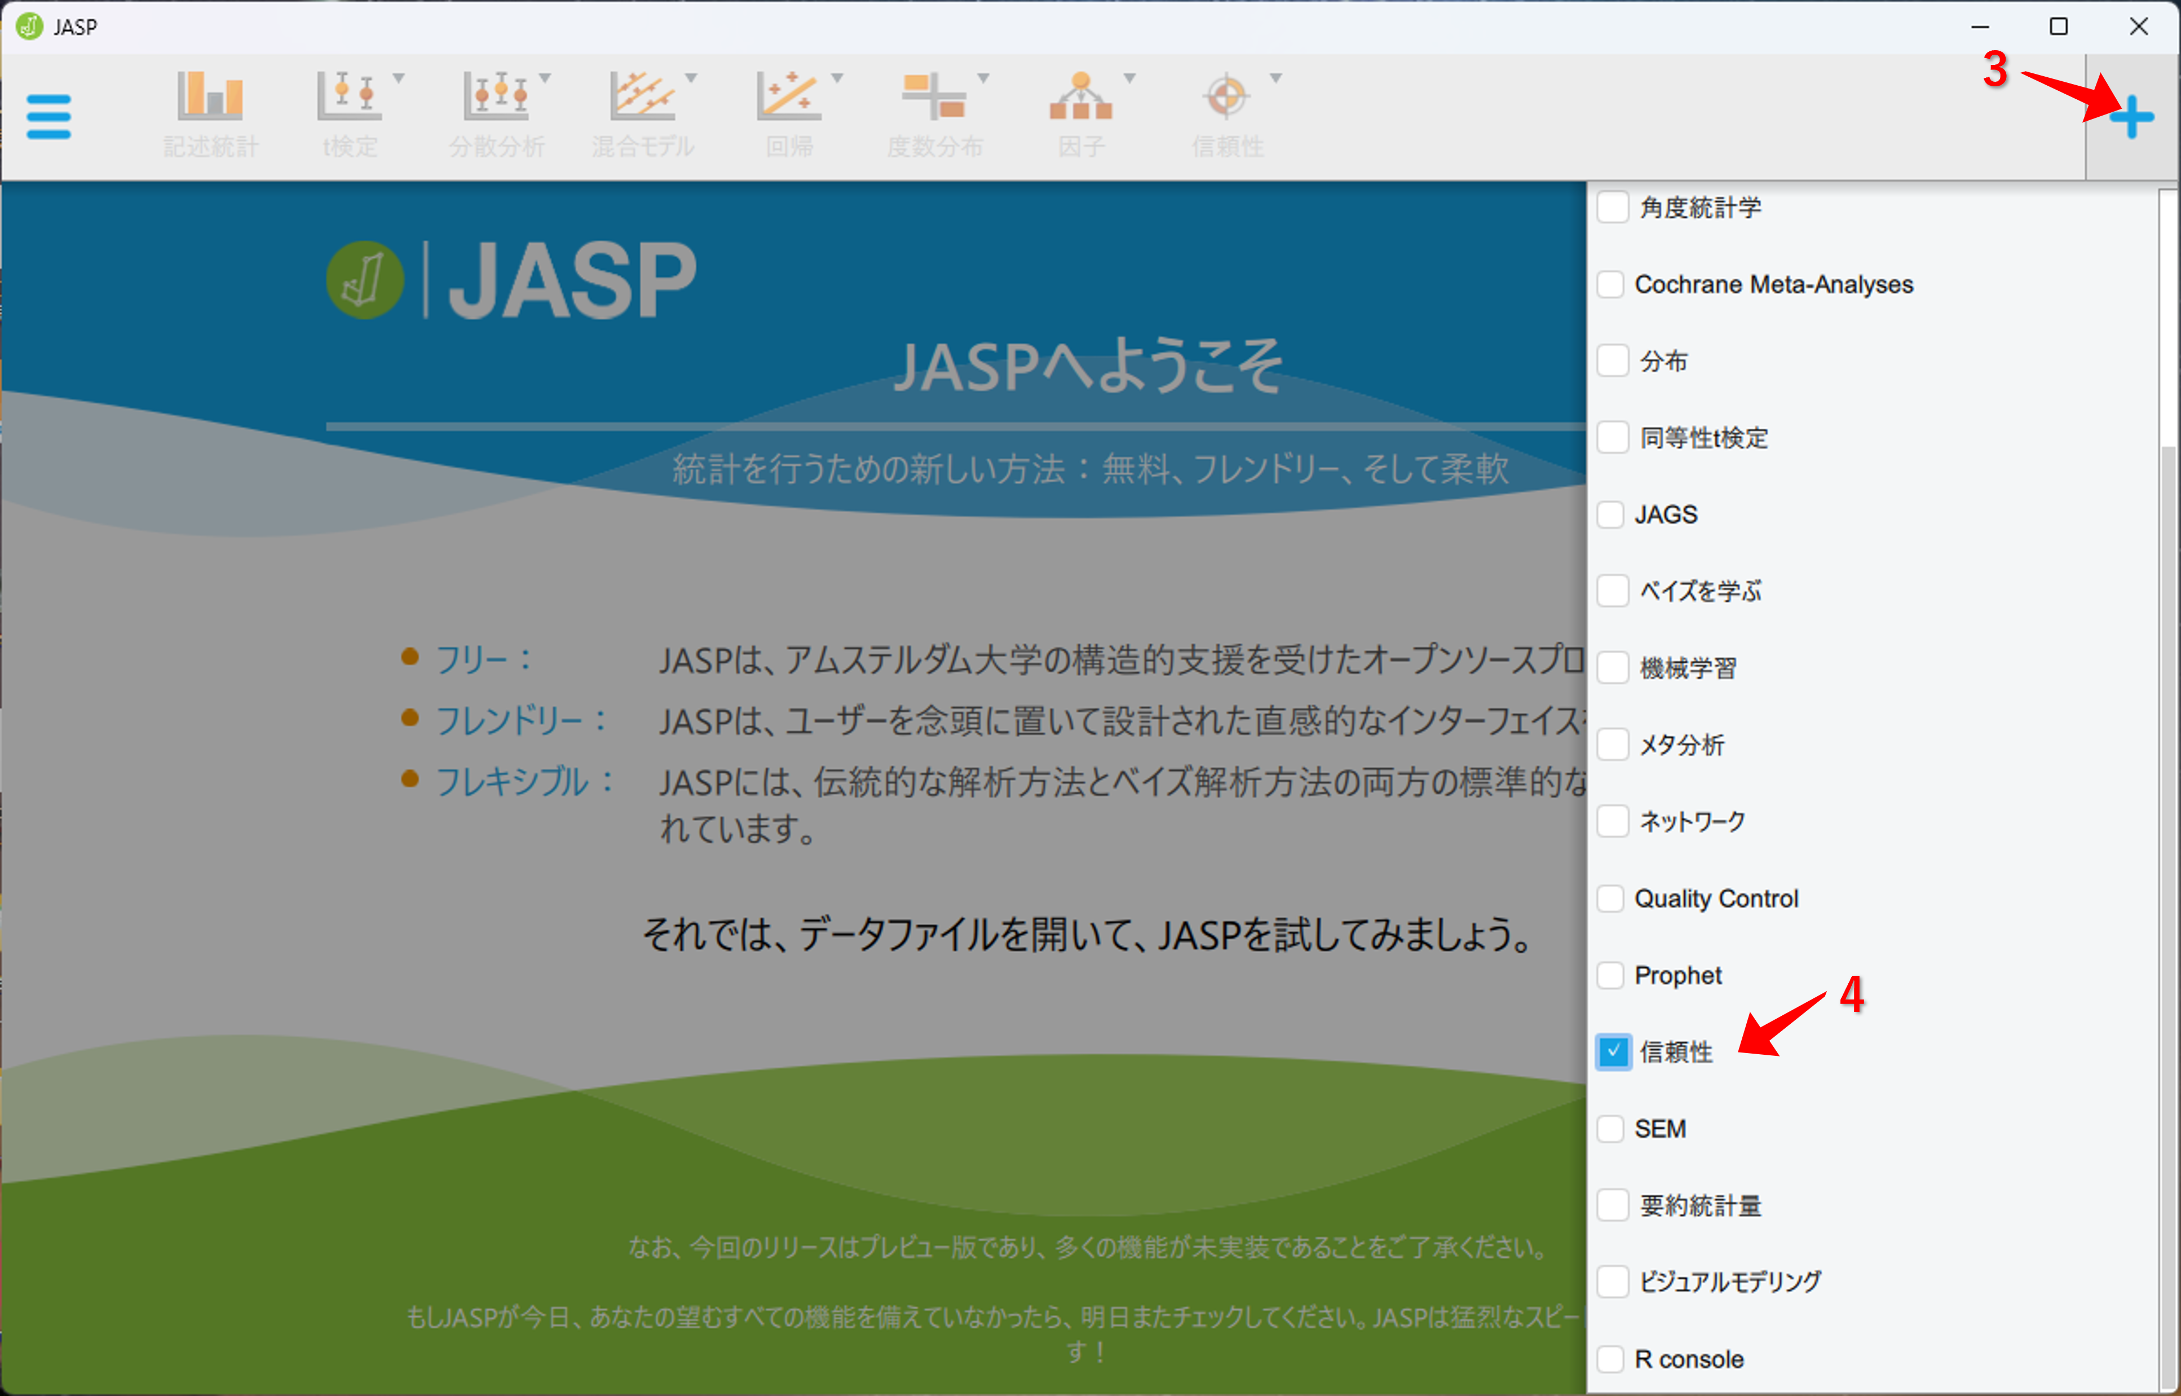This screenshot has height=1396, width=2181.
Task: Enable the ベイズを学ぶ checkbox
Action: (x=1613, y=591)
